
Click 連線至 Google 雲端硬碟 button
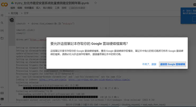(172, 64)
